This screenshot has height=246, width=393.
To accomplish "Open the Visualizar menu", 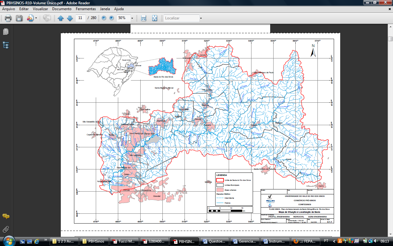I will (x=41, y=9).
